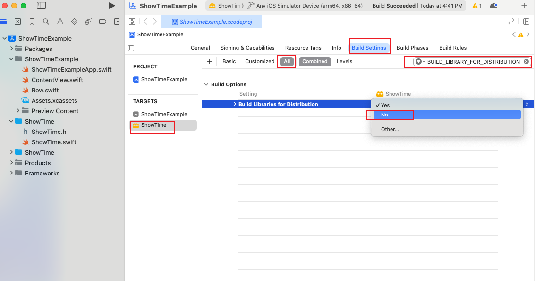
Task: Expand the Frameworks group
Action: point(11,173)
